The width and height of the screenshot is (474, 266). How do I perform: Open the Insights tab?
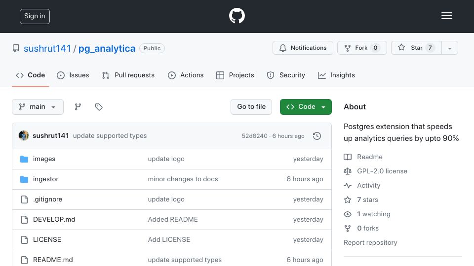[x=336, y=75]
